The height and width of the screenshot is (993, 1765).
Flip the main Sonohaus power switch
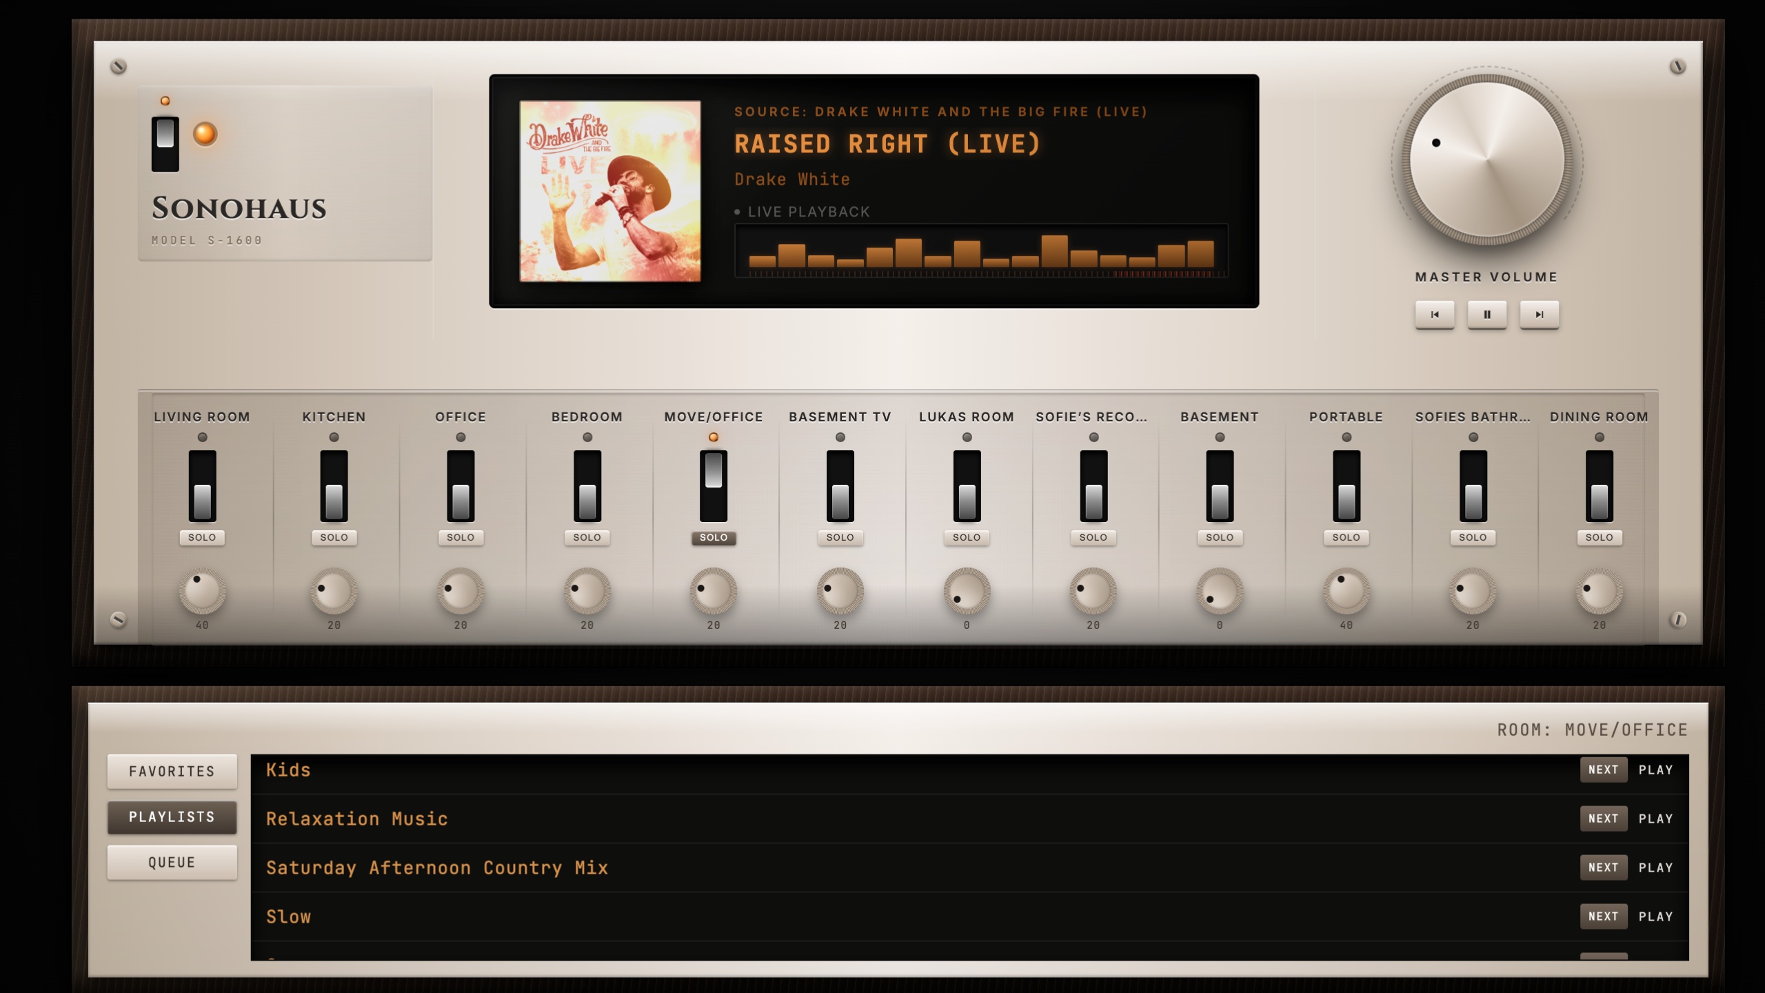[x=165, y=143]
